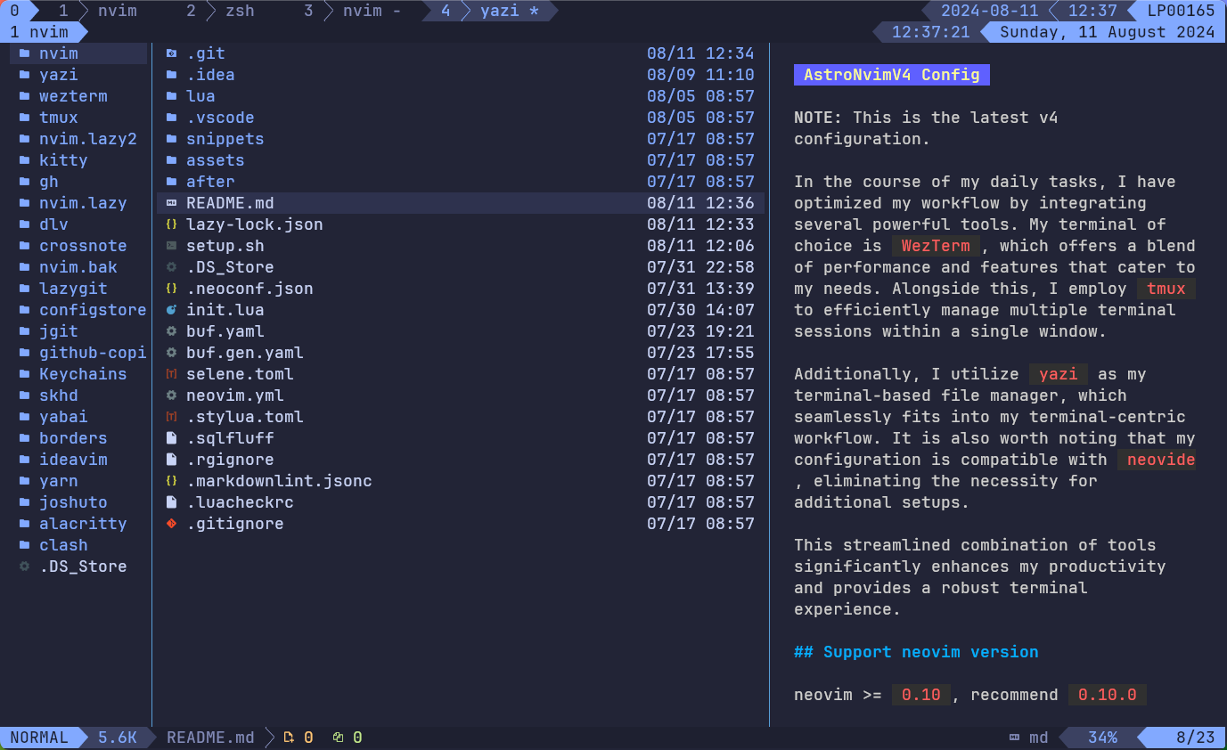1227x750 pixels.
Task: Click the 12:37:21 clock in yazi header
Action: [930, 32]
